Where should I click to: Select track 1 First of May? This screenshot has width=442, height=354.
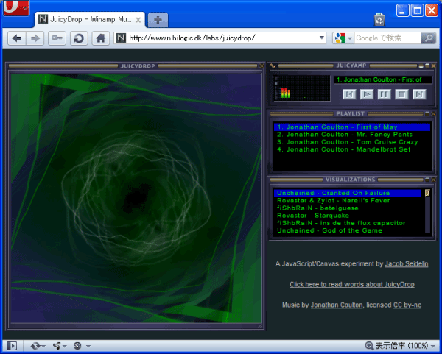click(x=352, y=127)
